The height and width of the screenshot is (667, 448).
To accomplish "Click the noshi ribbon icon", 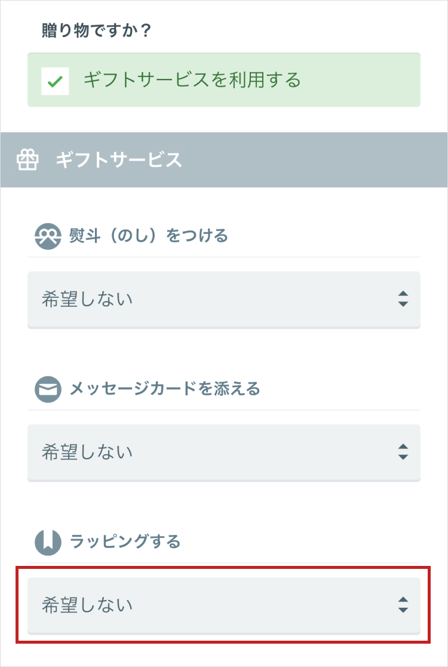I will coord(48,236).
